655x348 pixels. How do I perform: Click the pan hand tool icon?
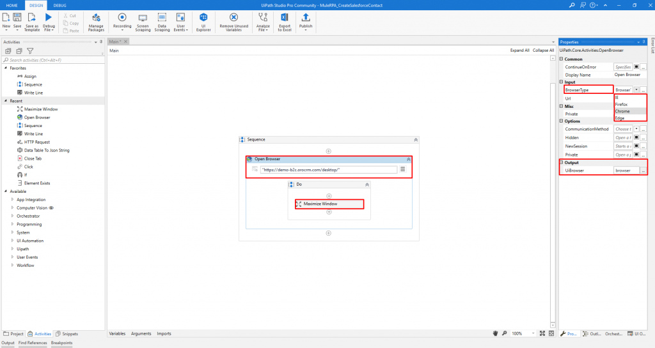point(495,333)
